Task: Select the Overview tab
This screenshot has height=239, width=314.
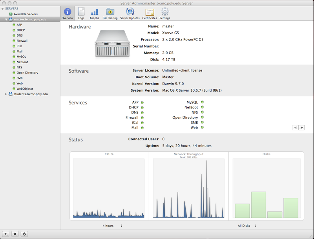Action: (67, 13)
